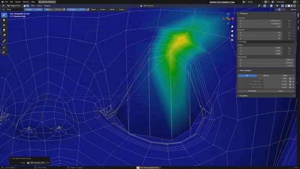Toggle vertex selection masking button

coord(28,6)
